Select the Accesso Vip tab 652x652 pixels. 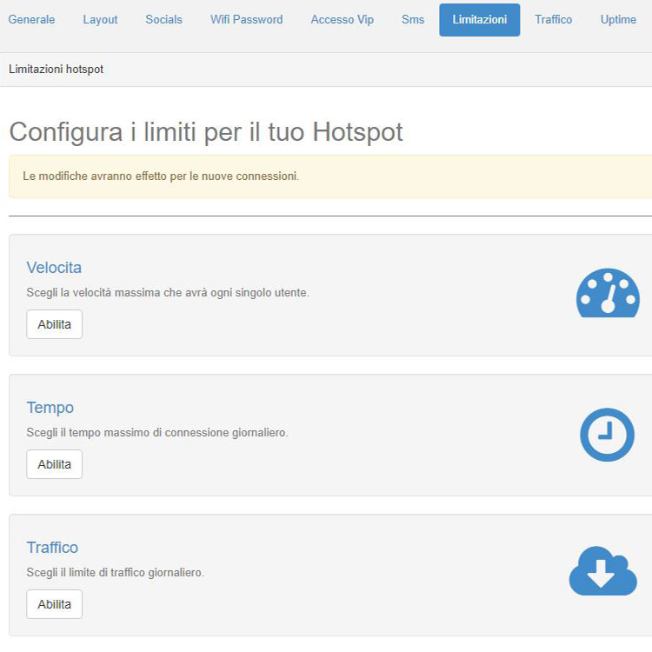click(x=343, y=19)
